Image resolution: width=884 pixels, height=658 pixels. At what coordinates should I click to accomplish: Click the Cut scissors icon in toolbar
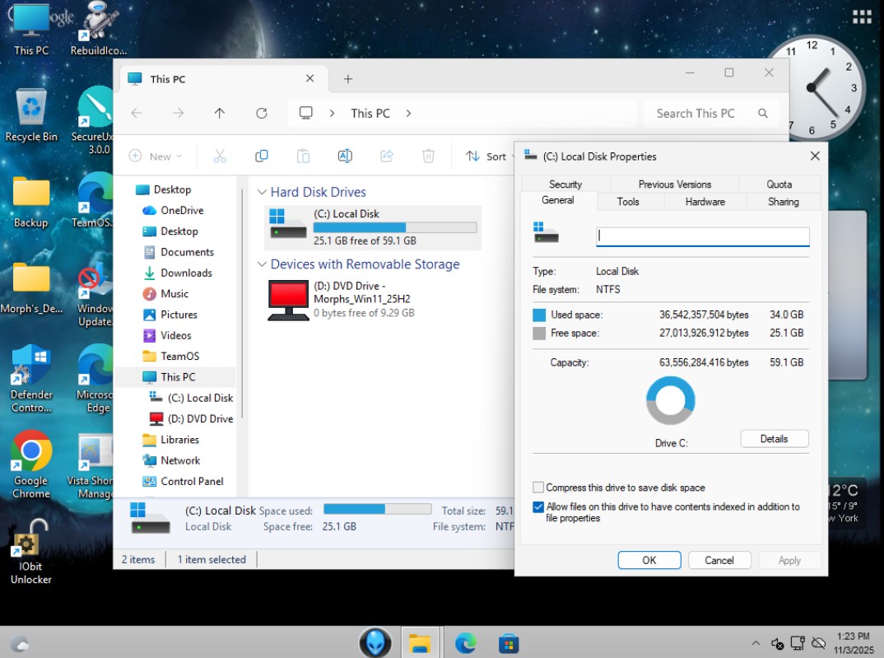[x=220, y=156]
